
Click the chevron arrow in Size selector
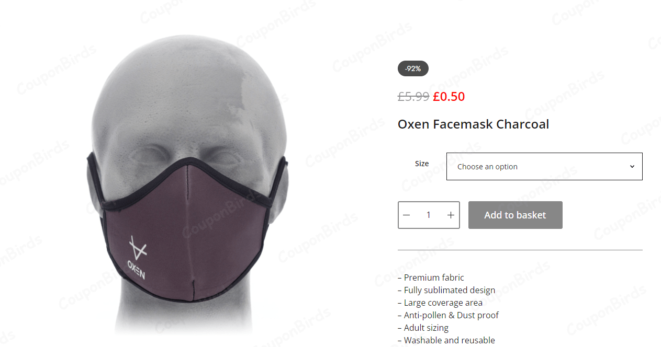[x=632, y=167]
